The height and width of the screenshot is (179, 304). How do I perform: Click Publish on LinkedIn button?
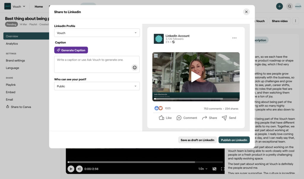234,140
